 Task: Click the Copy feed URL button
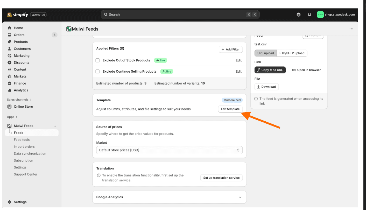pyautogui.click(x=270, y=70)
